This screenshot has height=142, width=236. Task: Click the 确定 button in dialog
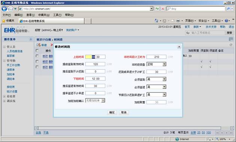point(112,113)
